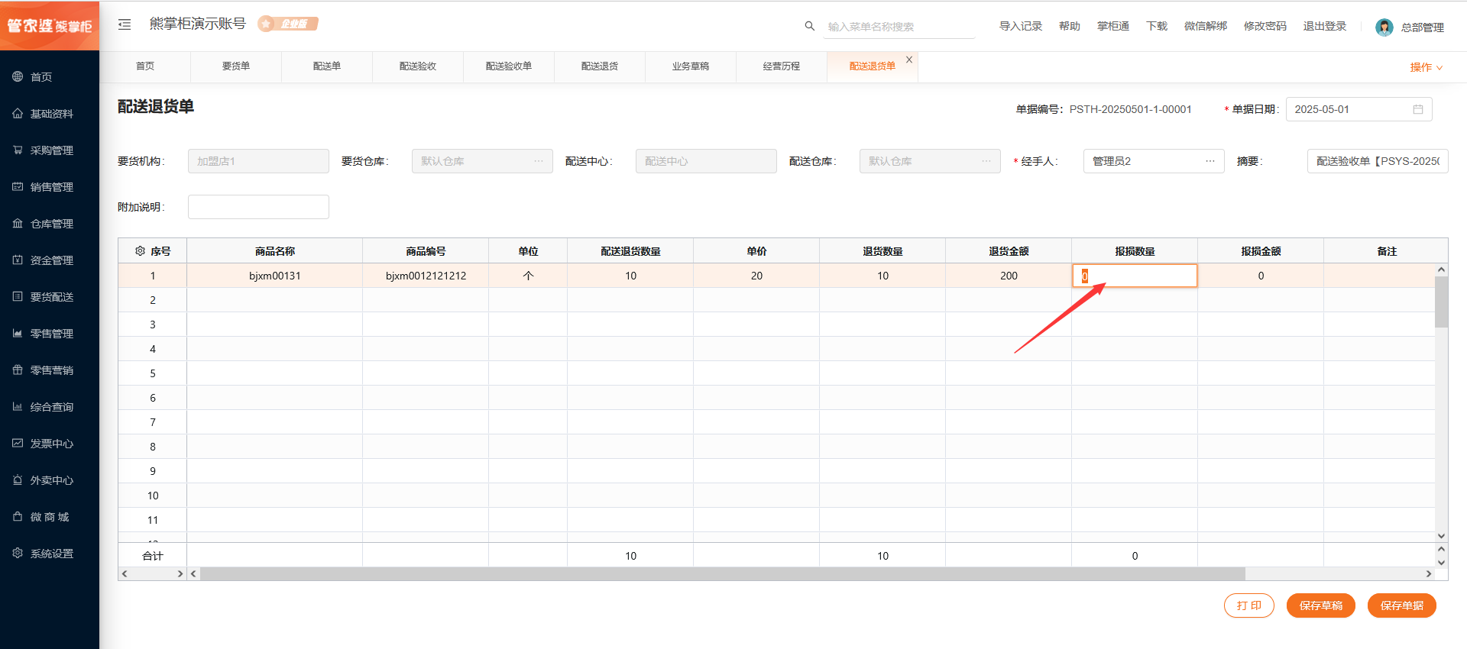This screenshot has width=1467, height=649.
Task: Open the 要货仓库 selector ellipsis
Action: coord(539,161)
